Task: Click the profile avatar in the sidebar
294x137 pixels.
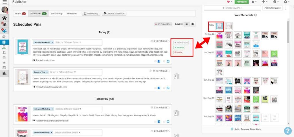Action: (x=5, y=10)
